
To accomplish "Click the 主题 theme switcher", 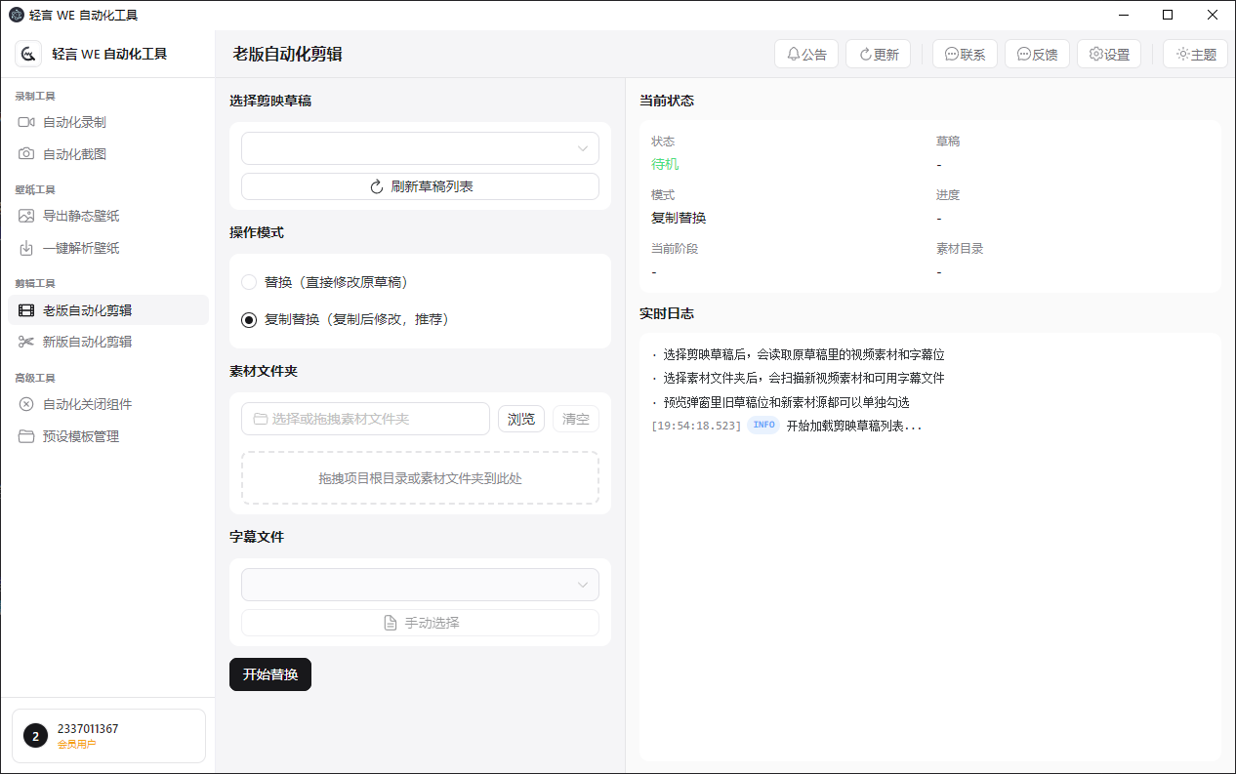I will pos(1195,54).
